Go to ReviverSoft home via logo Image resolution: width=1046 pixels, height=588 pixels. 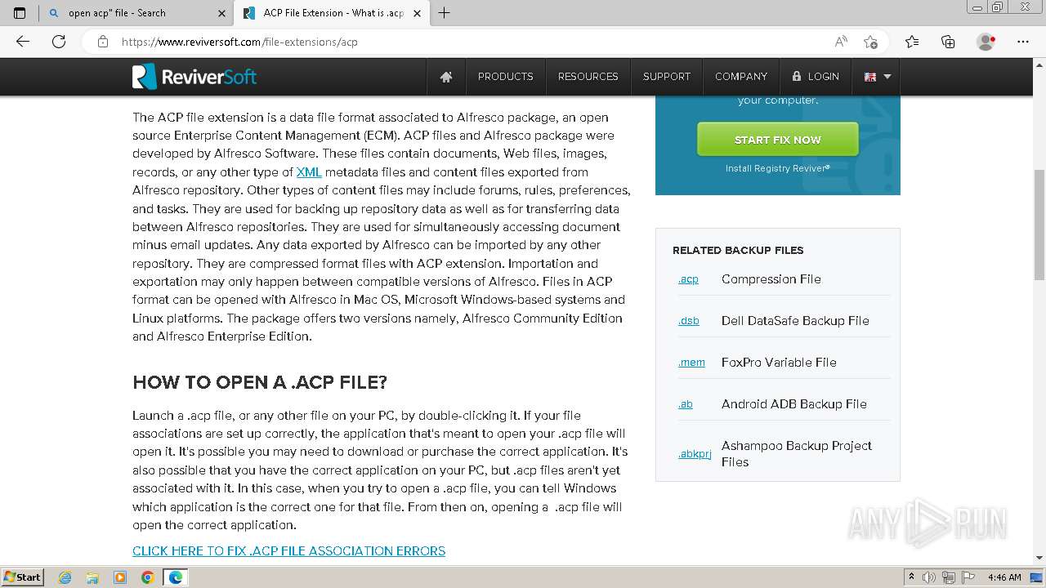tap(194, 77)
